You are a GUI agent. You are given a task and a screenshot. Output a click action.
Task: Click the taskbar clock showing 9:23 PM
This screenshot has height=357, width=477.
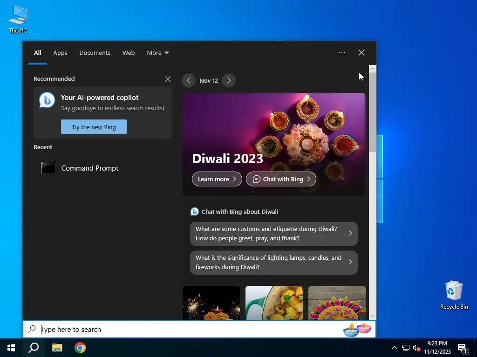437,348
